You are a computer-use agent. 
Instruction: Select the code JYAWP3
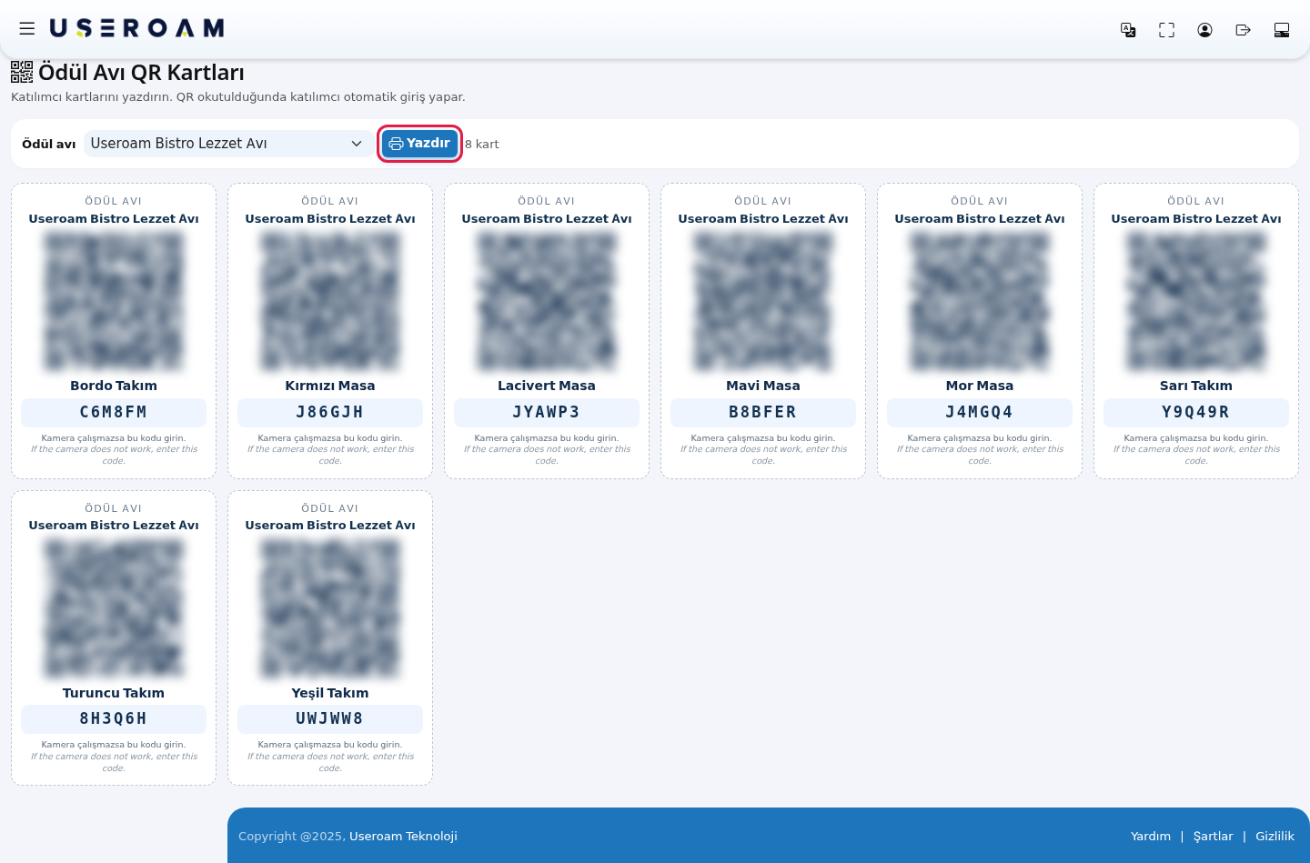547,412
